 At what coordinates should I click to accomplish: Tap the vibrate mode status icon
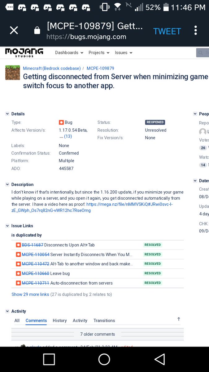click(104, 7)
